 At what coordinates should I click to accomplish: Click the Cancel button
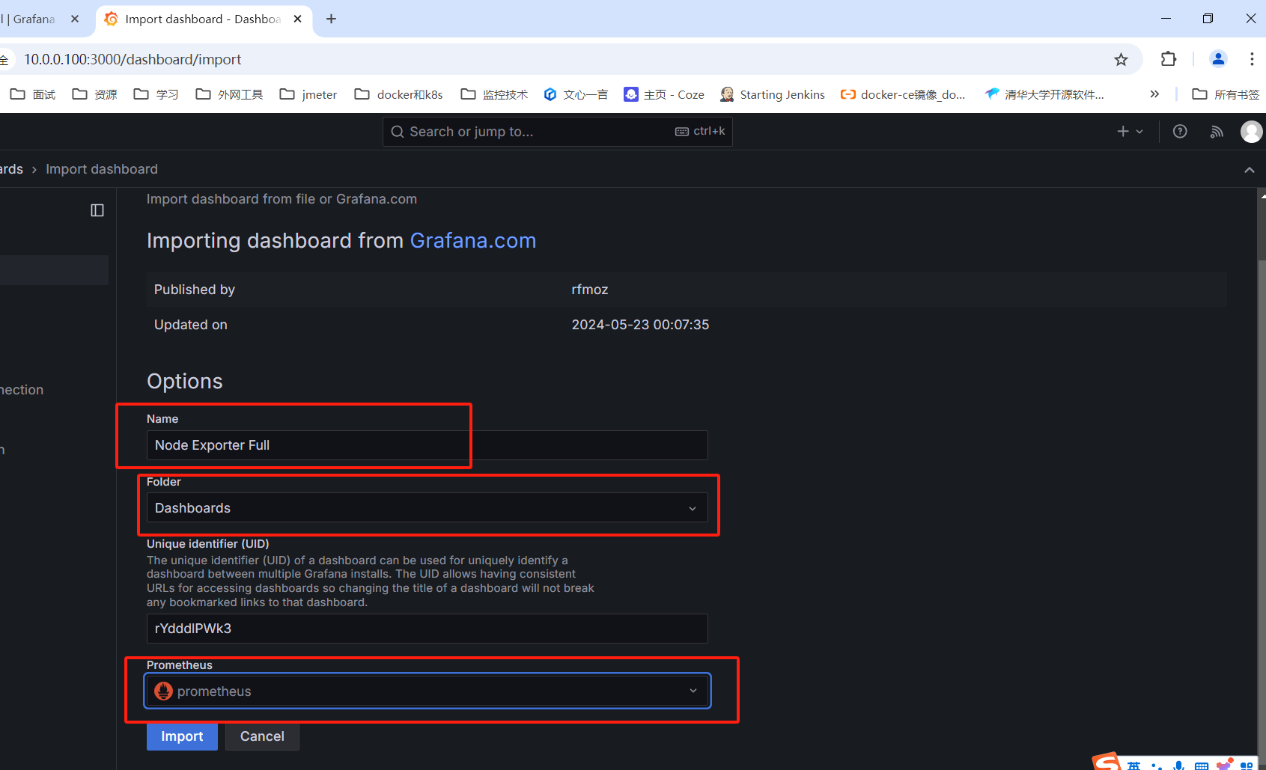click(262, 736)
